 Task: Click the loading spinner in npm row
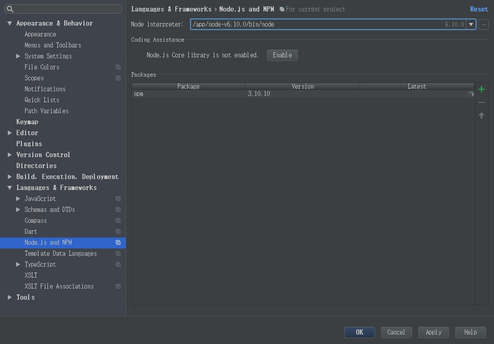(471, 93)
